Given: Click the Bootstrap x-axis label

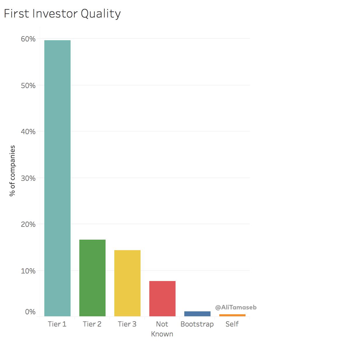Looking at the screenshot, I should pyautogui.click(x=197, y=324).
